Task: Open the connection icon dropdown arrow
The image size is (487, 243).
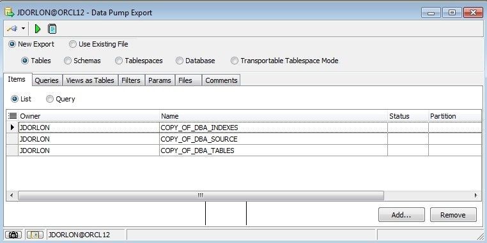Action: (x=23, y=29)
